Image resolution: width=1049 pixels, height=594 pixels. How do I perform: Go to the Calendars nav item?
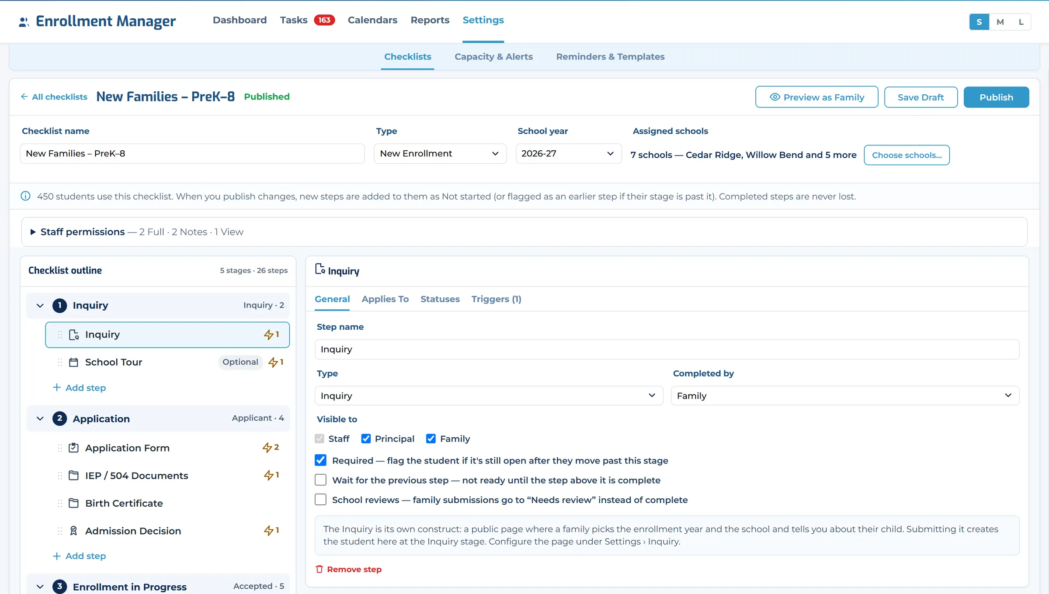[372, 20]
